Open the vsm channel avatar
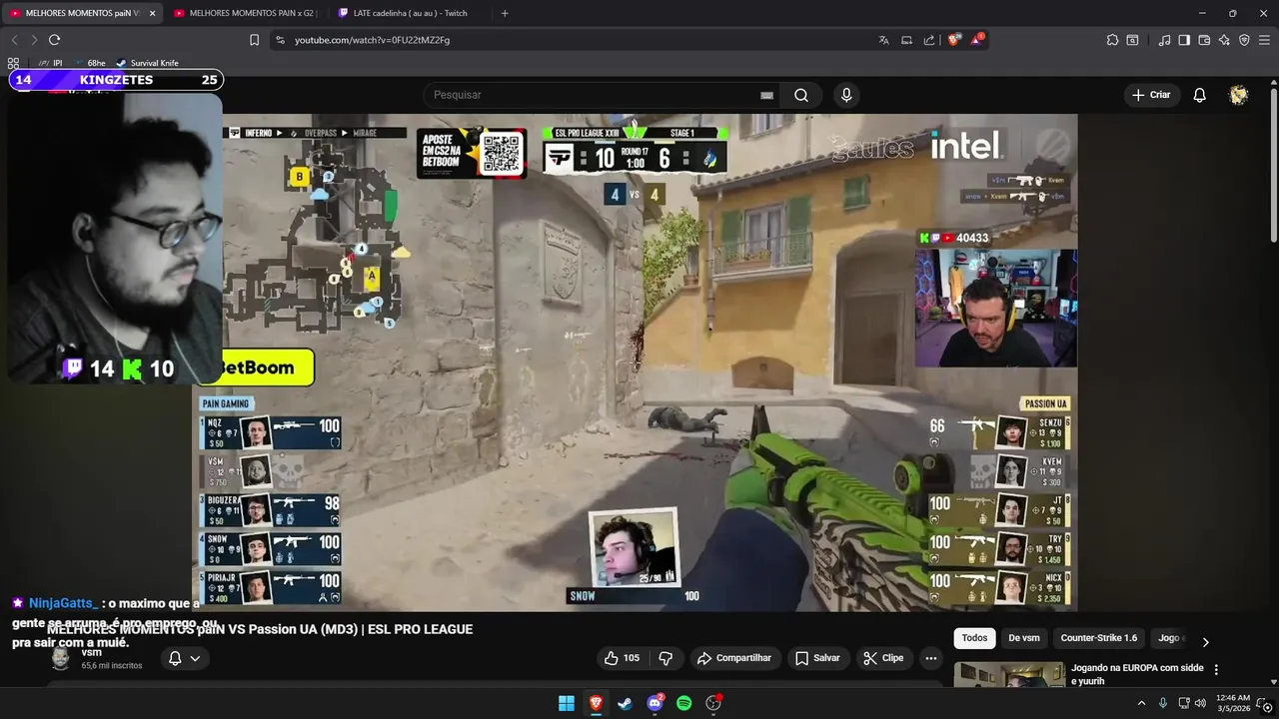This screenshot has width=1279, height=719. [61, 658]
